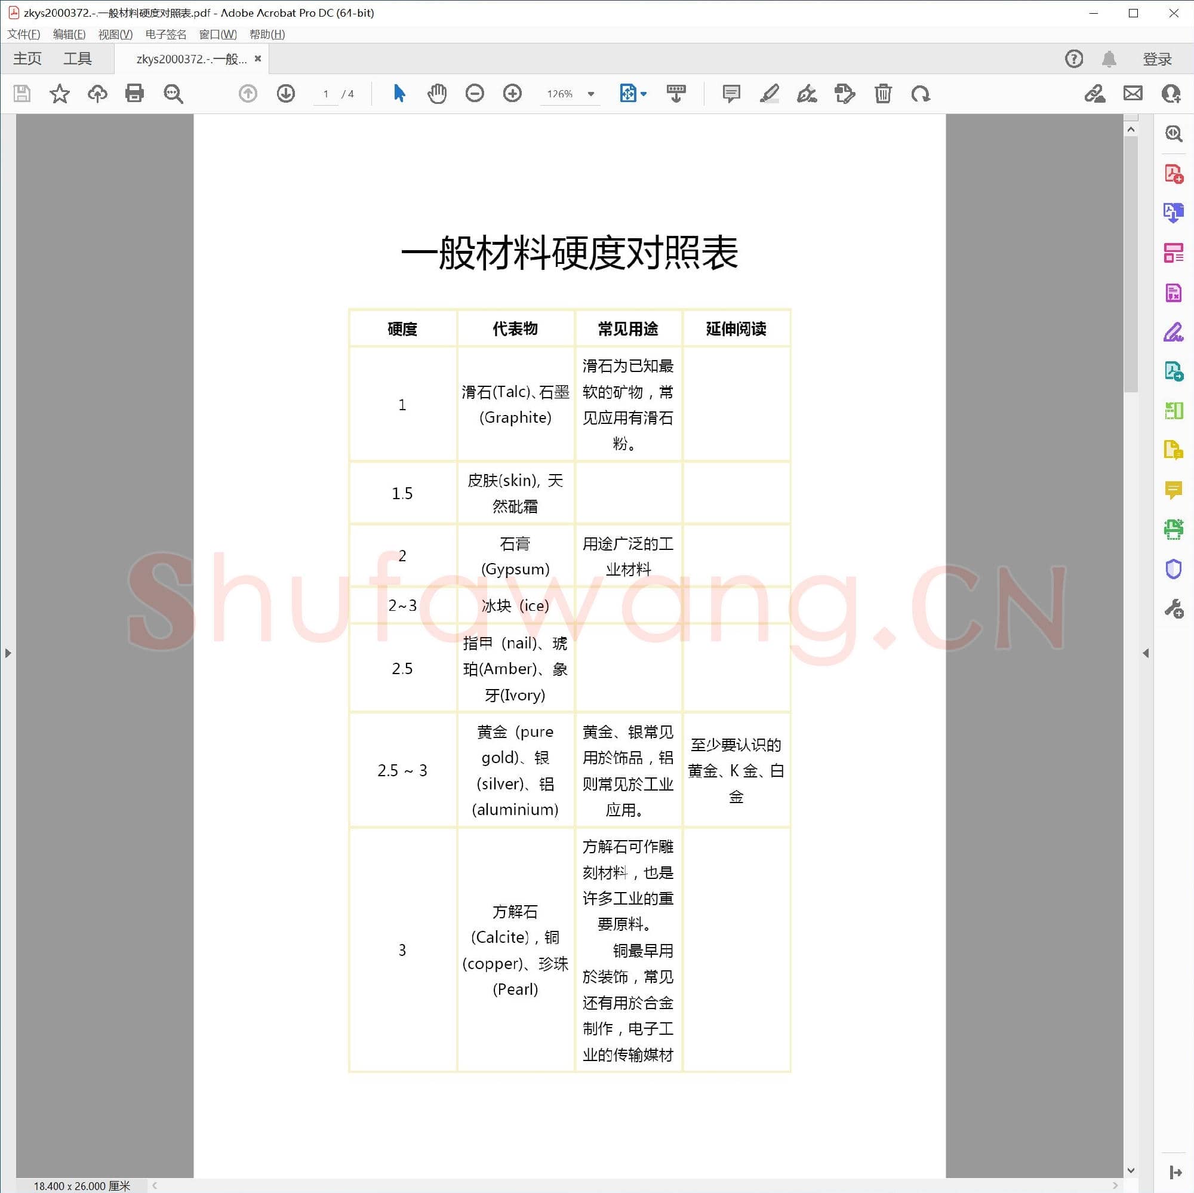
Task: Zoom in on the document
Action: coord(512,93)
